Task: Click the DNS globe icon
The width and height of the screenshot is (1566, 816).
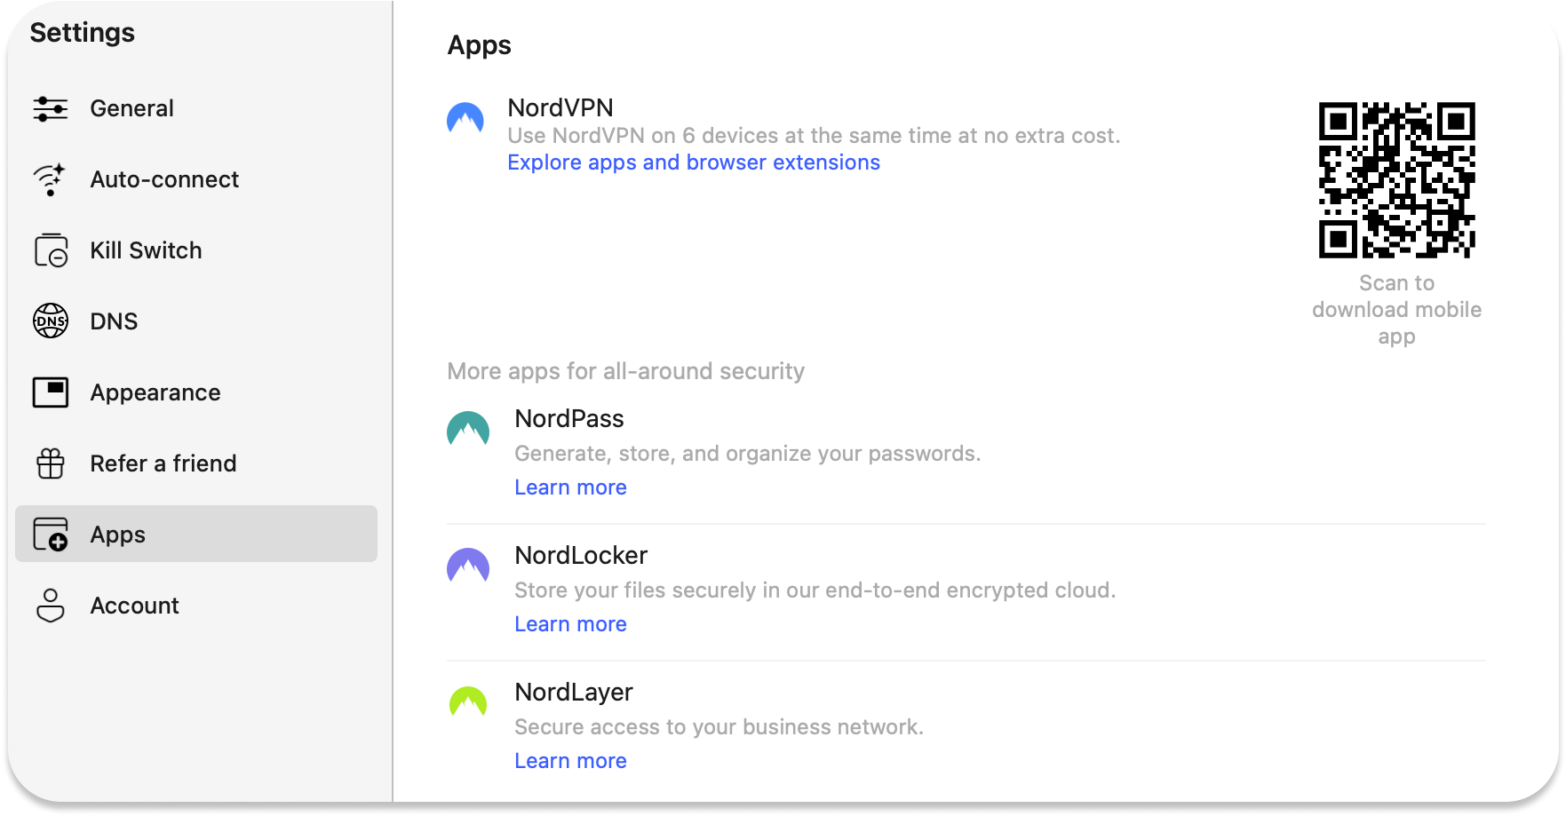Action: point(51,321)
